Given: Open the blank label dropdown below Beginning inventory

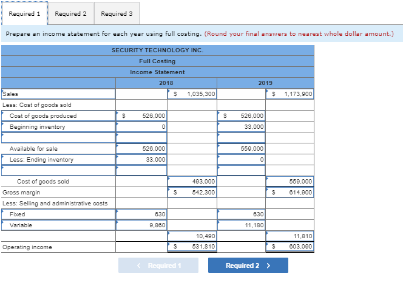Looking at the screenshot, I should coord(58,138).
